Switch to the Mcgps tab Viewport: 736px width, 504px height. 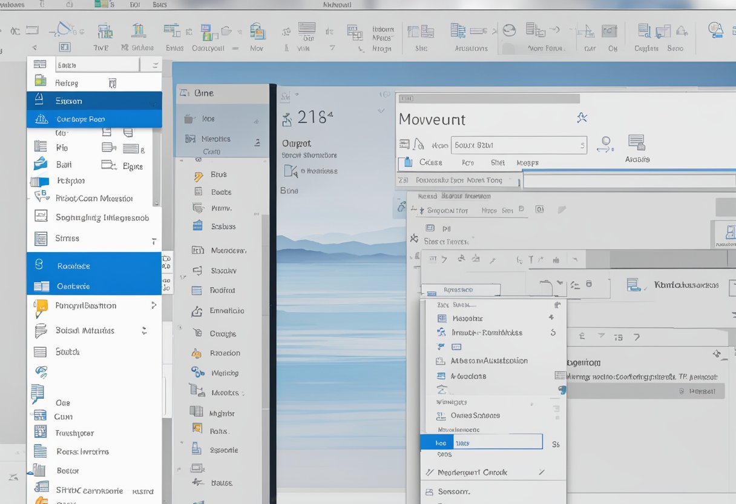527,162
